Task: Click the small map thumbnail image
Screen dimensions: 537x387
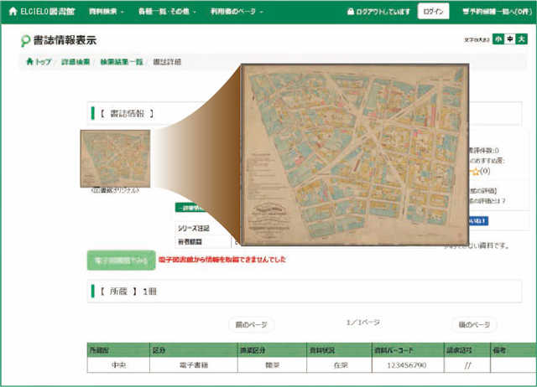Action: [x=115, y=158]
